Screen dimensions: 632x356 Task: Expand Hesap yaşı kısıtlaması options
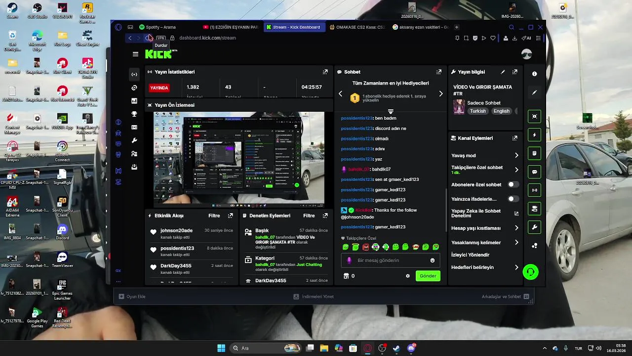point(516,228)
